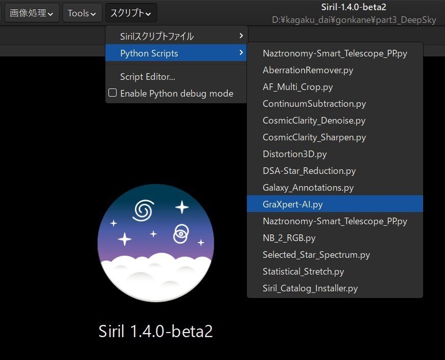445x360 pixels.
Task: Run the DSA_Star_Reduction.py script
Action: click(x=309, y=170)
